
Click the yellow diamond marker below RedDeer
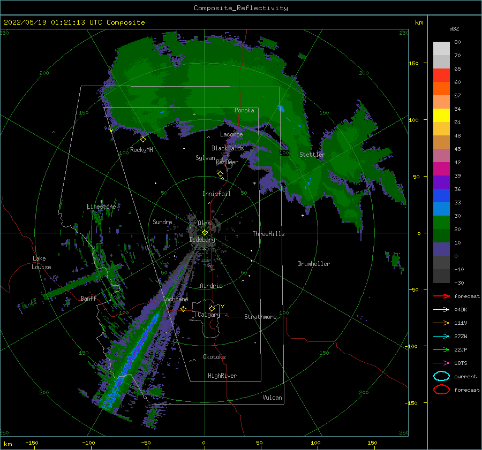[220, 174]
